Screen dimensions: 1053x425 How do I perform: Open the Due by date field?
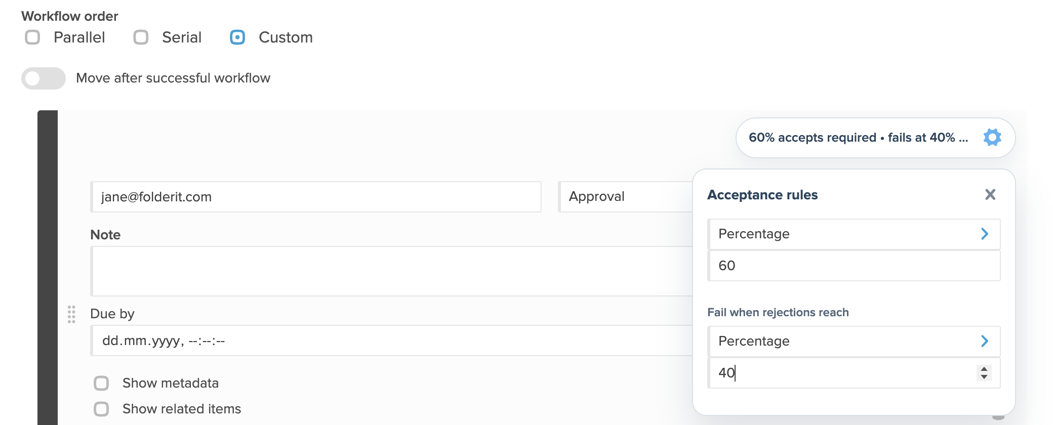[x=391, y=341]
